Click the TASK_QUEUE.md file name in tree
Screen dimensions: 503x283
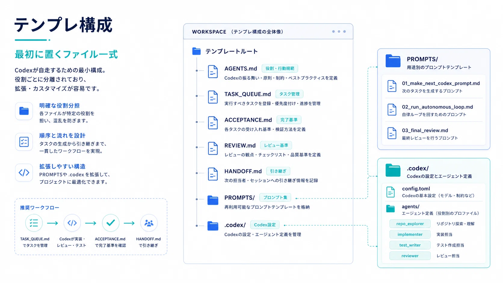248,94
